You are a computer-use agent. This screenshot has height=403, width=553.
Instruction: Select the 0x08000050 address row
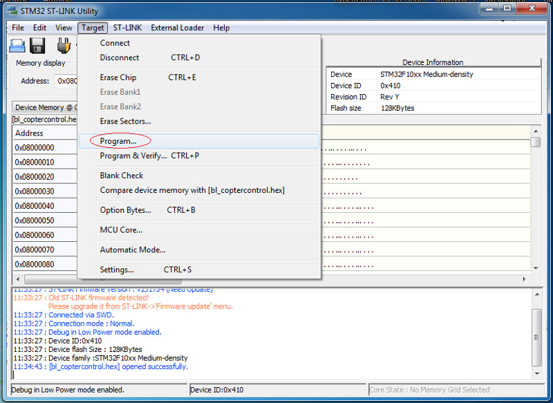[45, 221]
